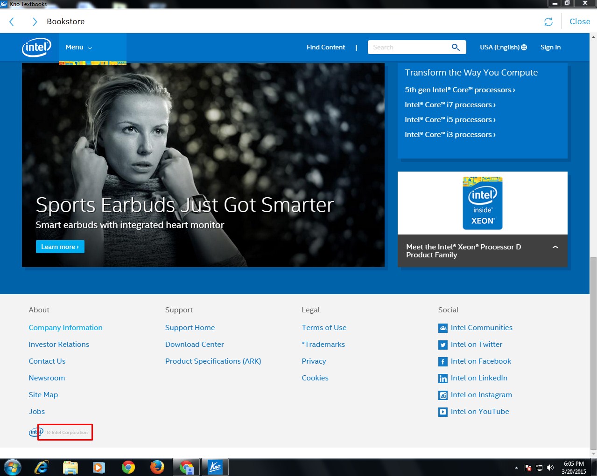Launch Firefox from taskbar
The width and height of the screenshot is (597, 476).
157,467
